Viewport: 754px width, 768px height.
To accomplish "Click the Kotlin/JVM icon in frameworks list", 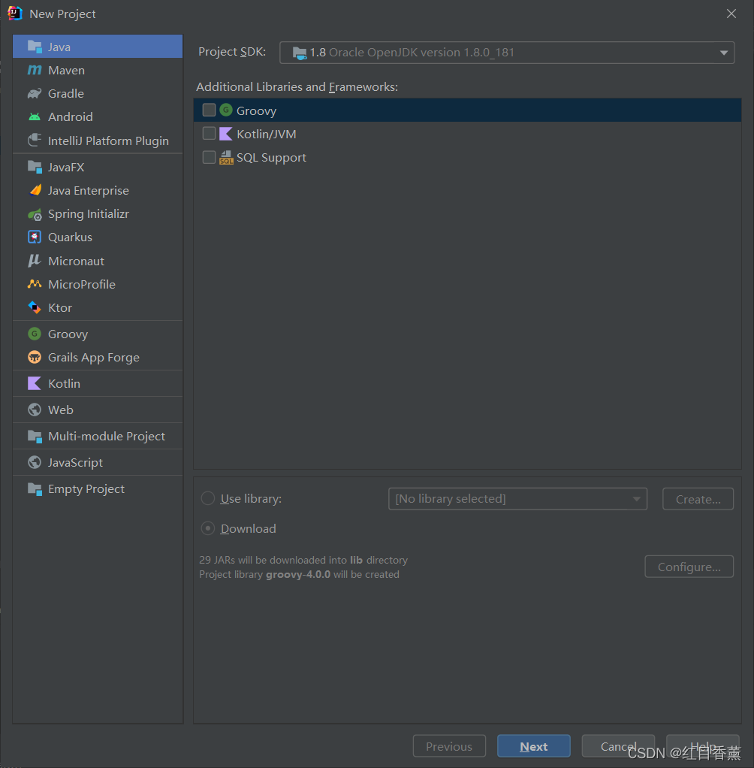I will (x=226, y=134).
